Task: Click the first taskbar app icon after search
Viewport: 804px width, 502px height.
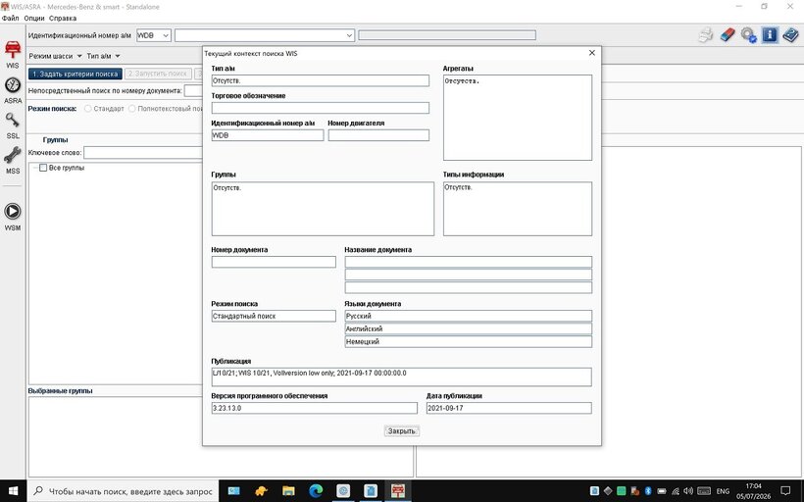Action: (233, 490)
